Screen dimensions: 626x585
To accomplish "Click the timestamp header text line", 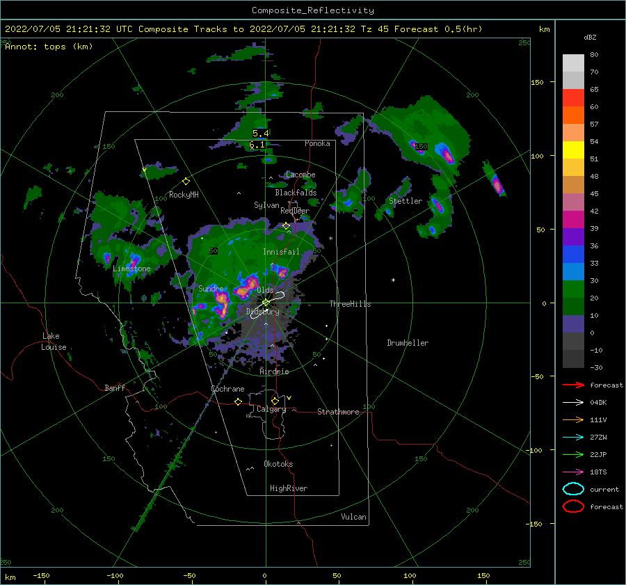I will tap(243, 29).
